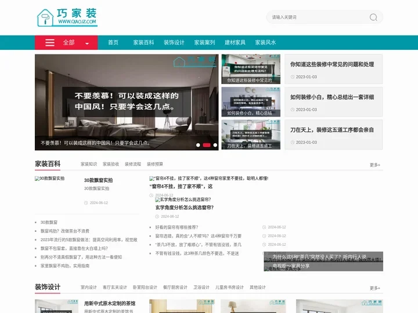Click the broken 30款飘窗实拍 image

click(x=49, y=179)
